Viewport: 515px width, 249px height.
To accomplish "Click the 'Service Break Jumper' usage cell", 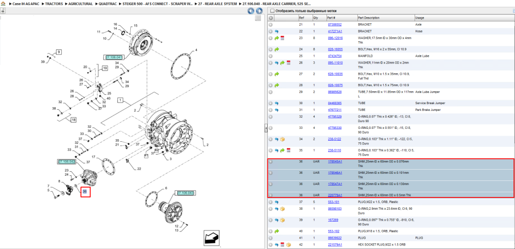I will [x=430, y=103].
